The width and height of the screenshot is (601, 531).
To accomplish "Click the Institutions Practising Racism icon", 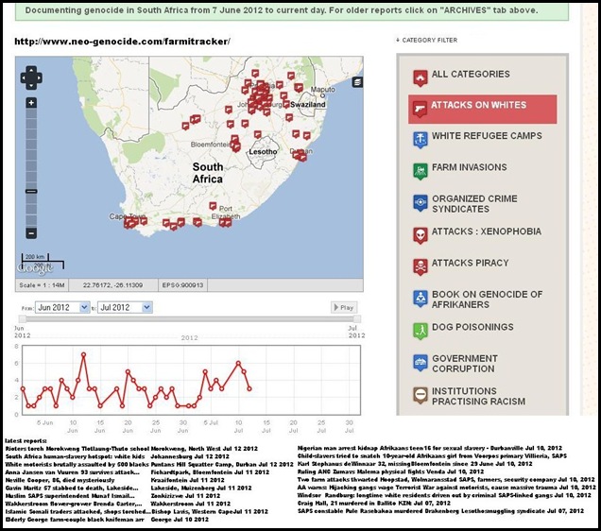I will click(421, 395).
